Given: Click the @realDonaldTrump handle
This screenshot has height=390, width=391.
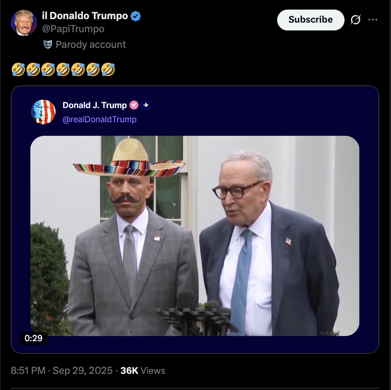Looking at the screenshot, I should coord(99,119).
